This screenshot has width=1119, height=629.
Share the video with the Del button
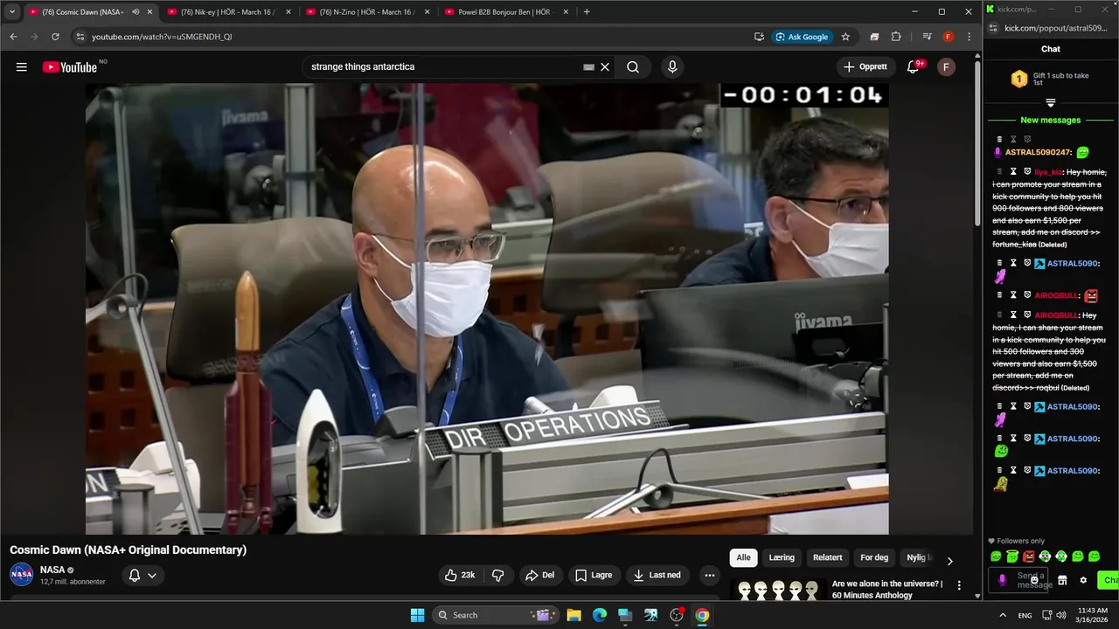(539, 575)
